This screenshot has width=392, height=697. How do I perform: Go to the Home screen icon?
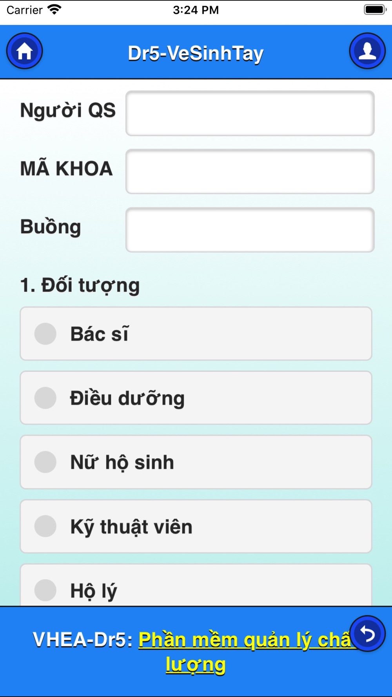[24, 51]
